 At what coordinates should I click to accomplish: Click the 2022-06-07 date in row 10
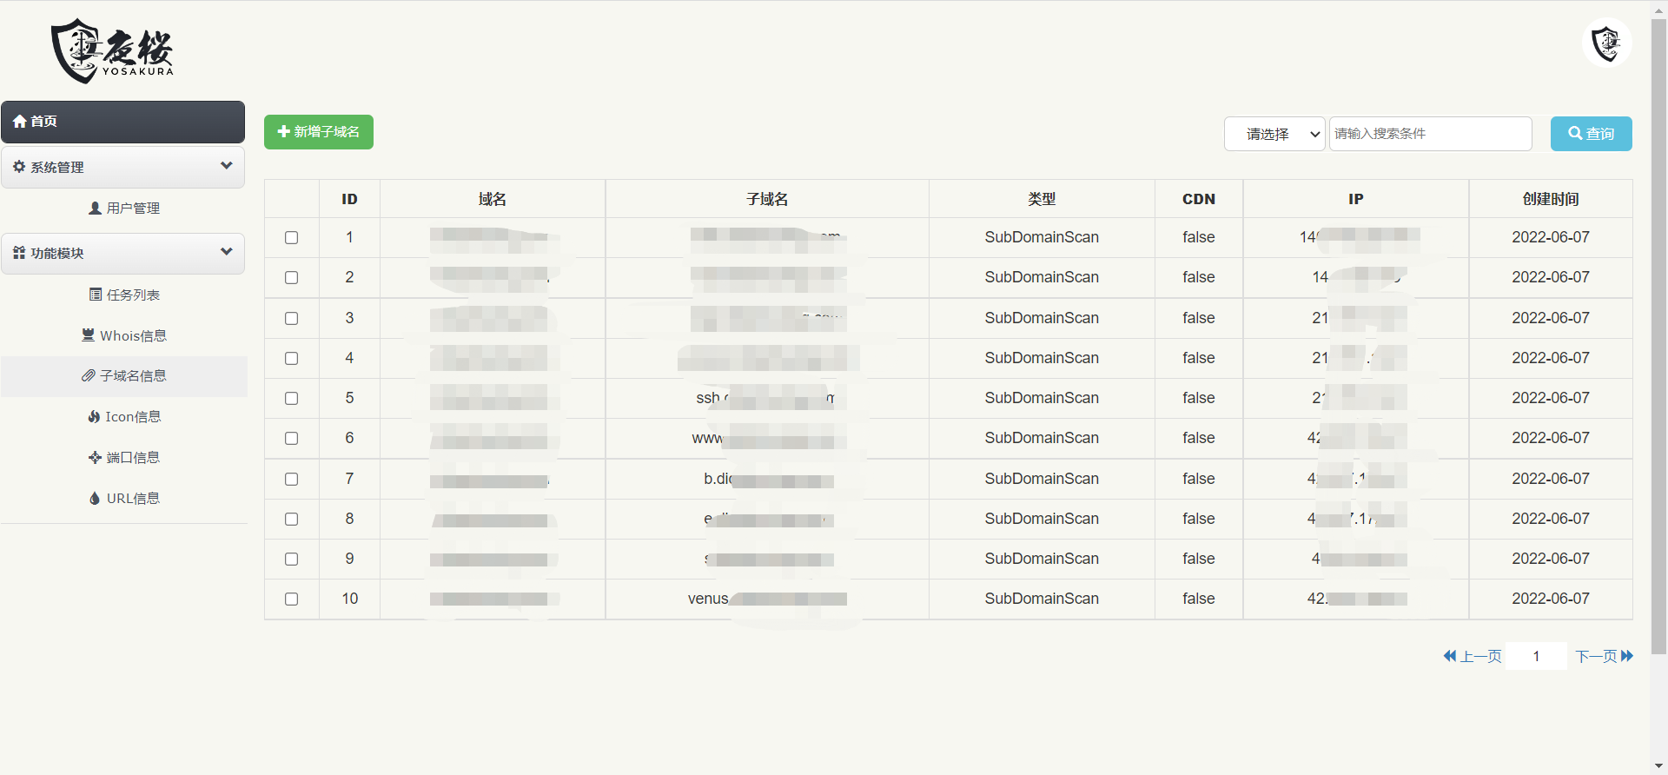pyautogui.click(x=1551, y=599)
